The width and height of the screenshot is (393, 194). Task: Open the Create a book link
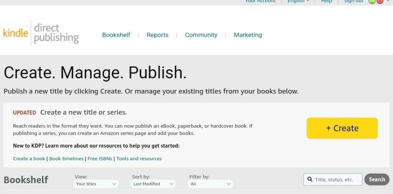(29, 158)
